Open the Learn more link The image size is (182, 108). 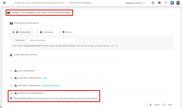coord(114,46)
